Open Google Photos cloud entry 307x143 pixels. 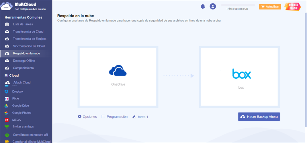click(x=21, y=113)
